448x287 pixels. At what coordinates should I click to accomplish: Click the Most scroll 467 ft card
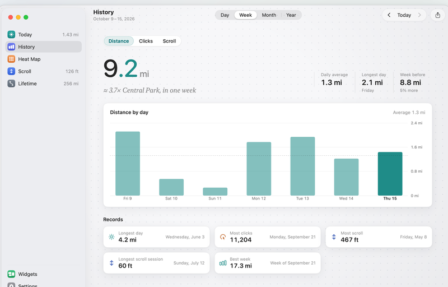(379, 237)
